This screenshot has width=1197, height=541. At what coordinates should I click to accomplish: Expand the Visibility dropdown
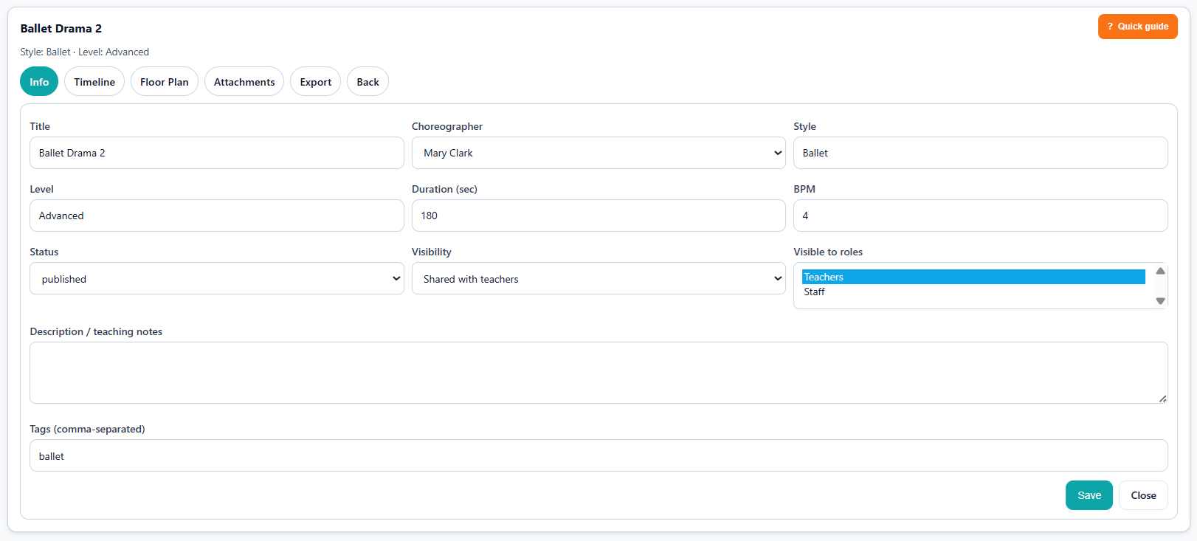coord(598,279)
